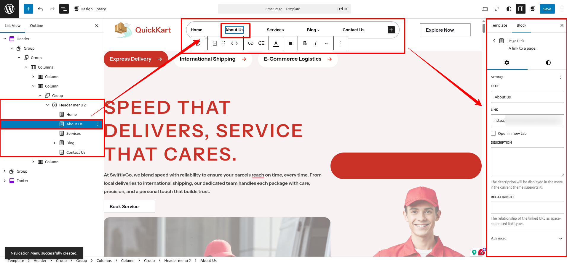Collapse the Header menu 2 tree item
567x264 pixels.
[x=47, y=105]
